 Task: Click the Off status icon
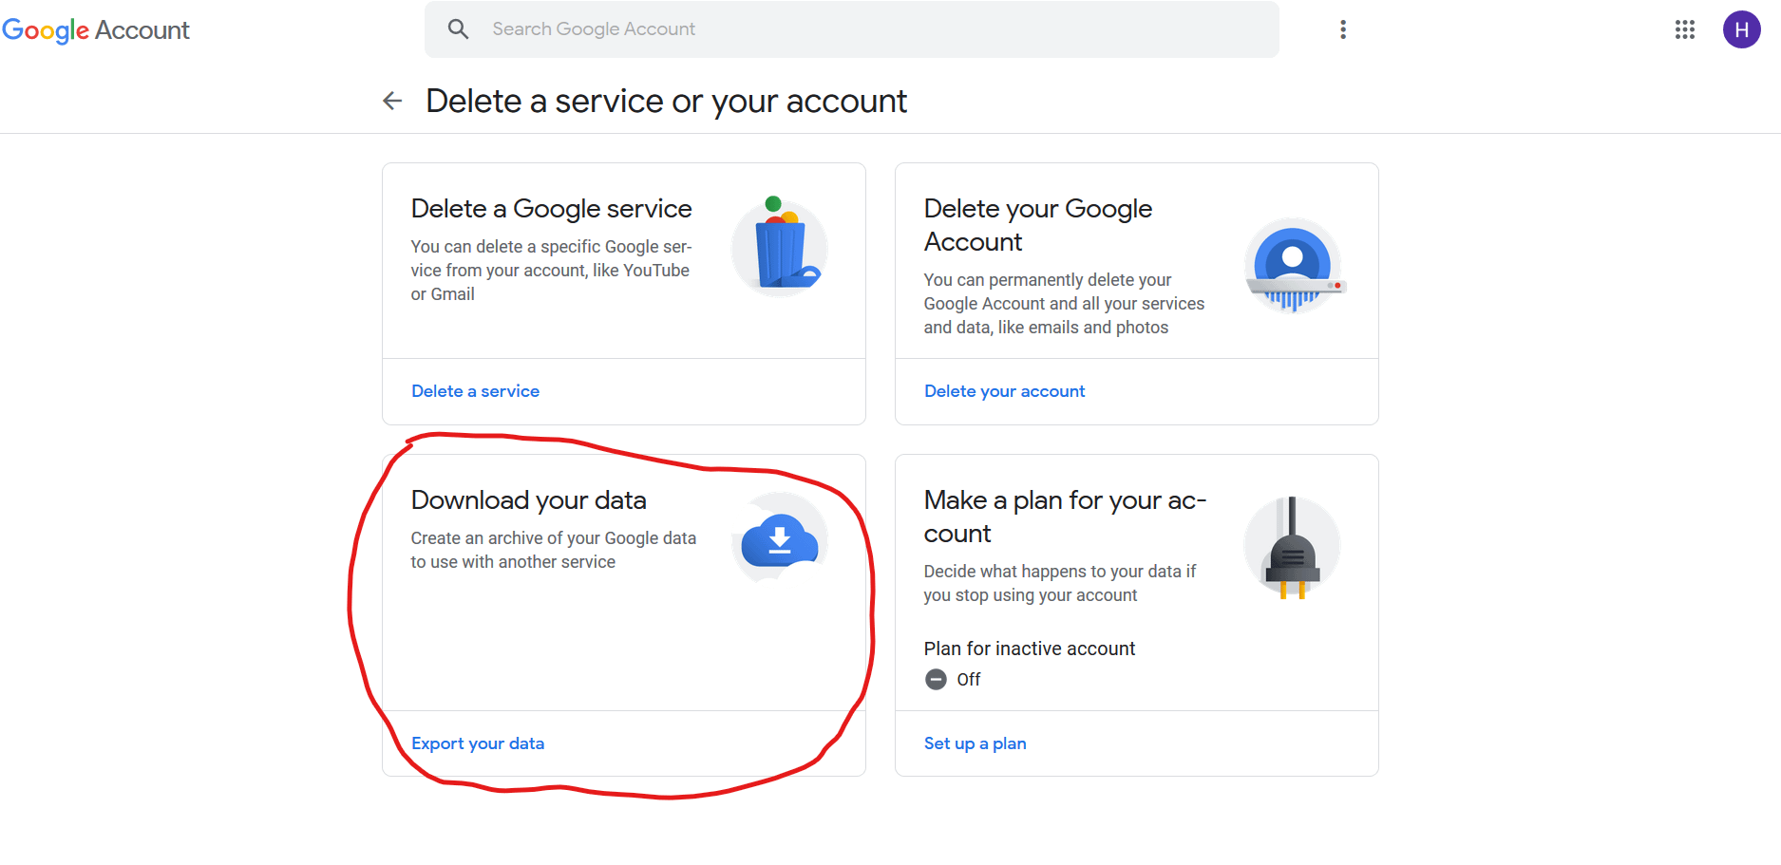pos(936,680)
